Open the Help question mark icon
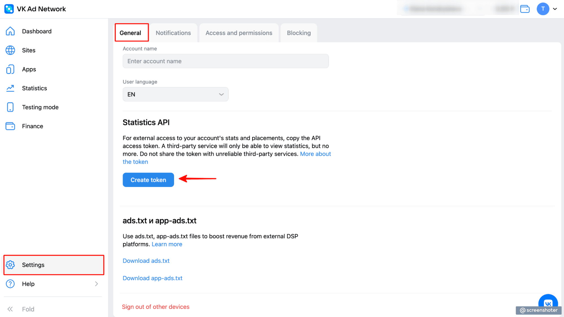 [10, 284]
